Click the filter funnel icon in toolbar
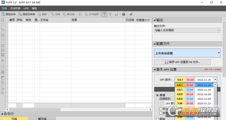The image size is (226, 120). (110, 14)
